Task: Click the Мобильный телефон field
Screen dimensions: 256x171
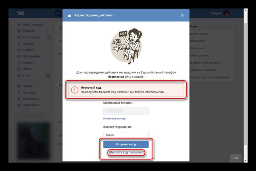Action: pos(126,111)
